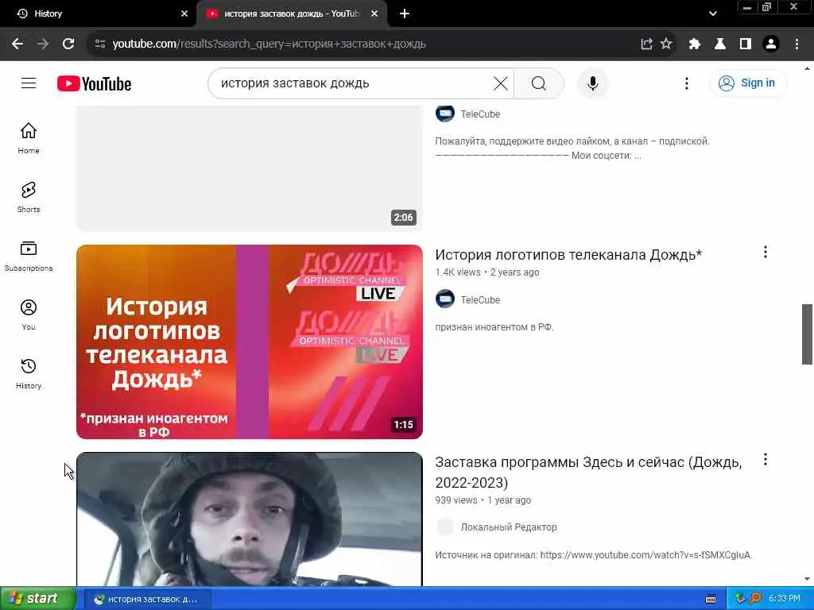Click the 1.4K views metadata text

(x=458, y=272)
